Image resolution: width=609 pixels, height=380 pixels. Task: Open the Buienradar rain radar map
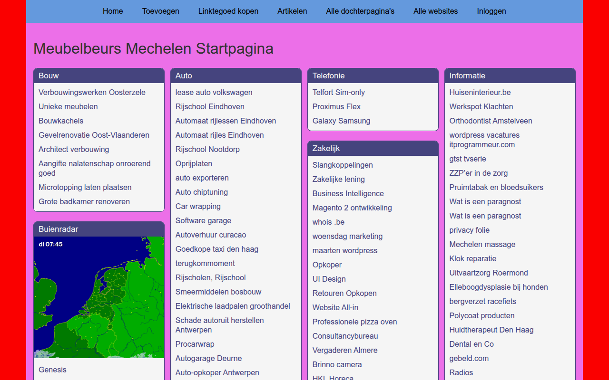click(99, 297)
